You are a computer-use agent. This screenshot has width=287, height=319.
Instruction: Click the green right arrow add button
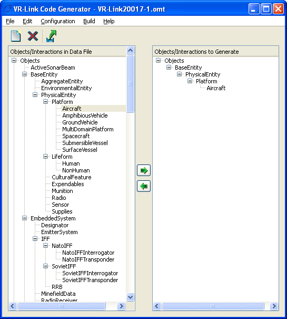144,170
